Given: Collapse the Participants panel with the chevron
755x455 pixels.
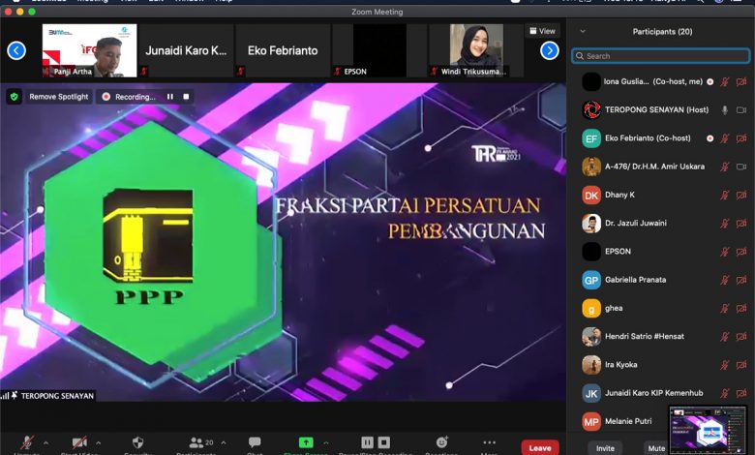Looking at the screenshot, I should tap(583, 31).
